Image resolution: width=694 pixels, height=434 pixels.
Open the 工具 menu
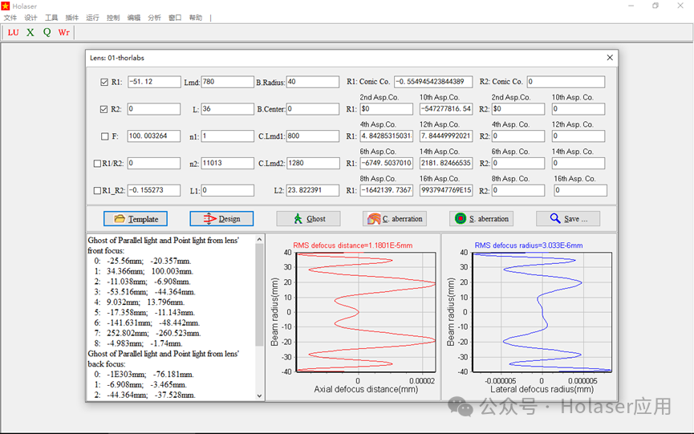[51, 18]
